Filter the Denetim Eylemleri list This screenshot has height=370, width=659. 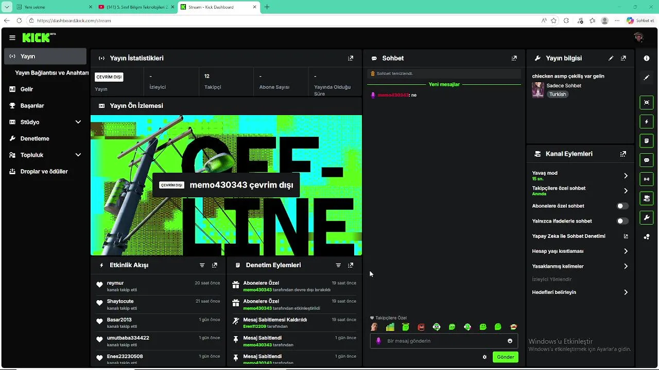point(338,265)
